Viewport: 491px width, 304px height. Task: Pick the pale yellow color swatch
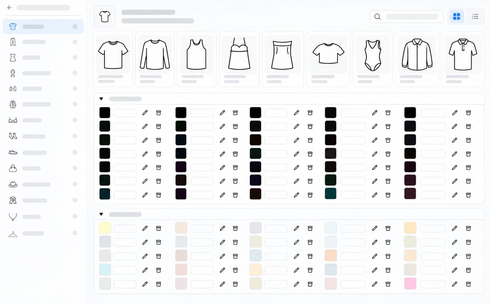(x=105, y=228)
